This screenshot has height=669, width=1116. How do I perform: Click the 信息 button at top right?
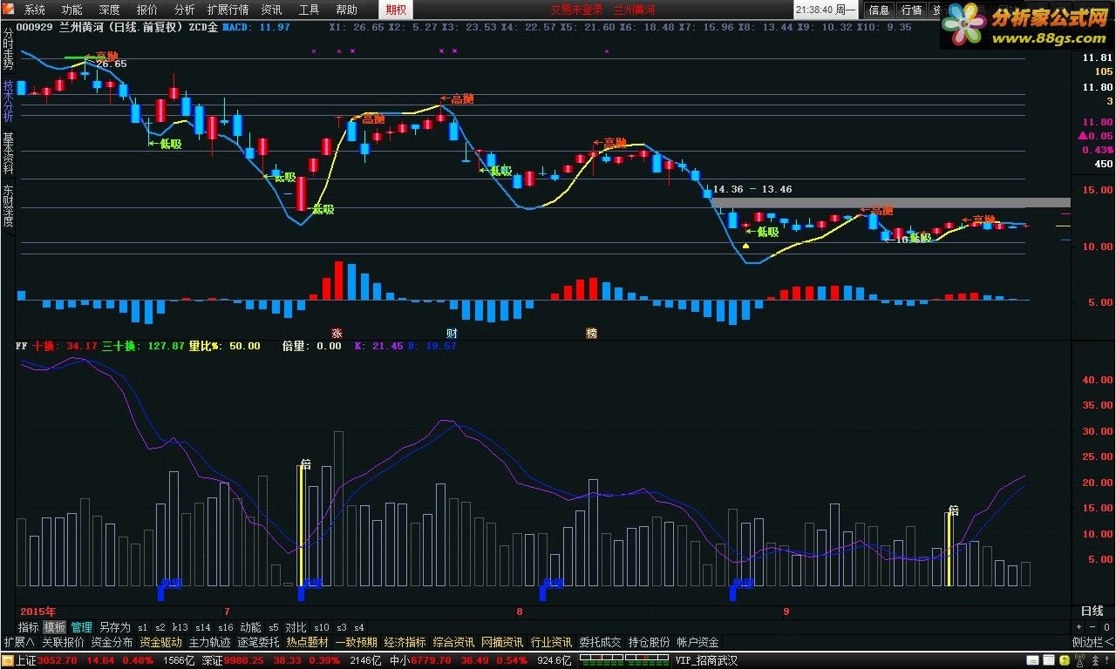click(879, 10)
